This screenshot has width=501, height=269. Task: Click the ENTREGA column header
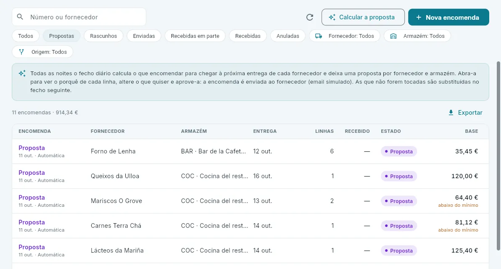tap(265, 131)
